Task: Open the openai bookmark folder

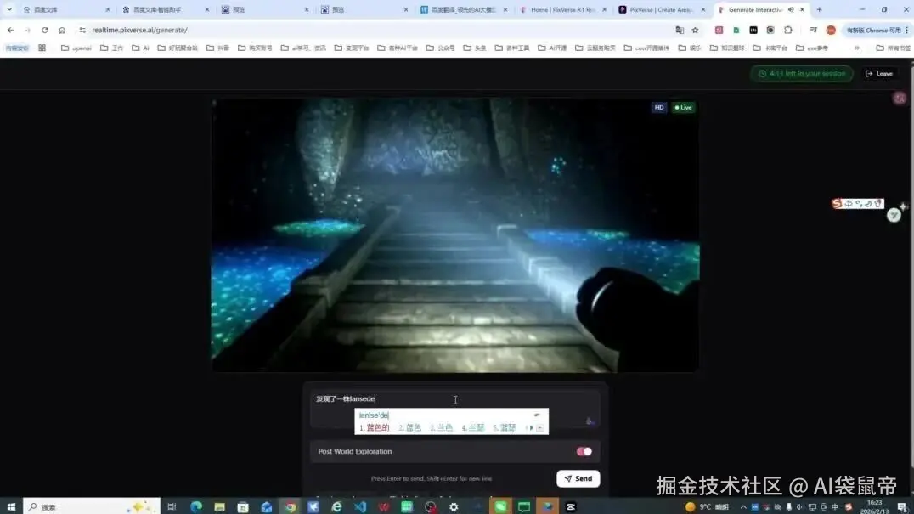Action: tap(76, 48)
